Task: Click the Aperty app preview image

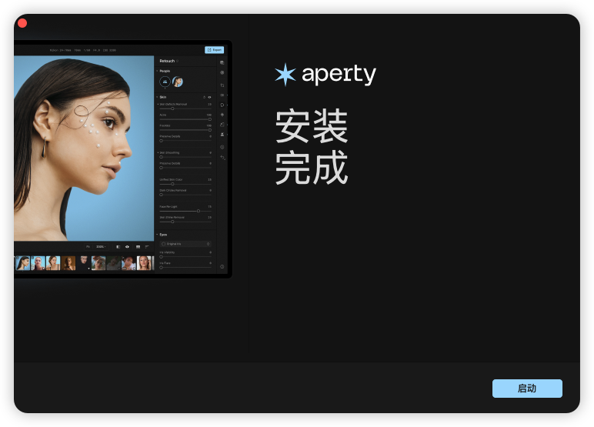Action: (x=123, y=159)
